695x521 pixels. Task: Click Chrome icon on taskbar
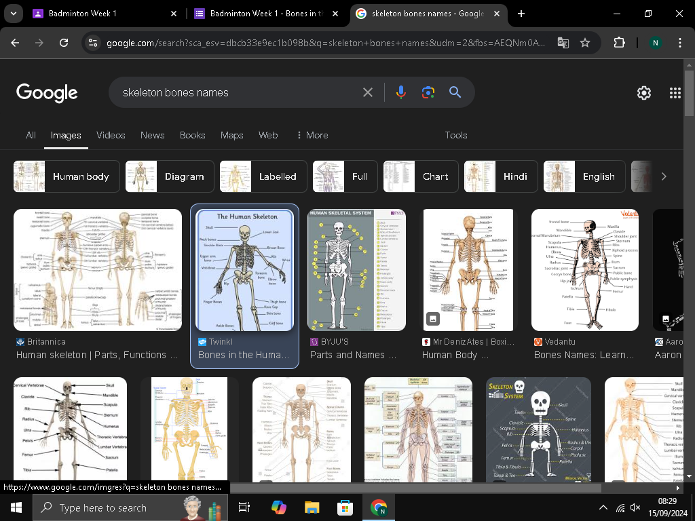click(x=378, y=507)
